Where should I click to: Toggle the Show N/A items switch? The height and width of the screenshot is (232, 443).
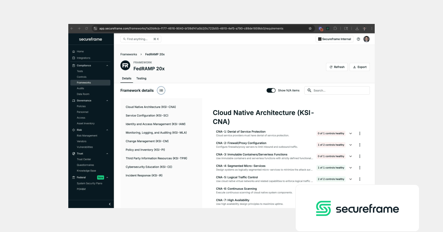coord(271,90)
